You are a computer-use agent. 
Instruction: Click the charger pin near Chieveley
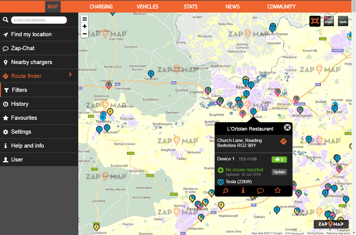[x=109, y=85]
